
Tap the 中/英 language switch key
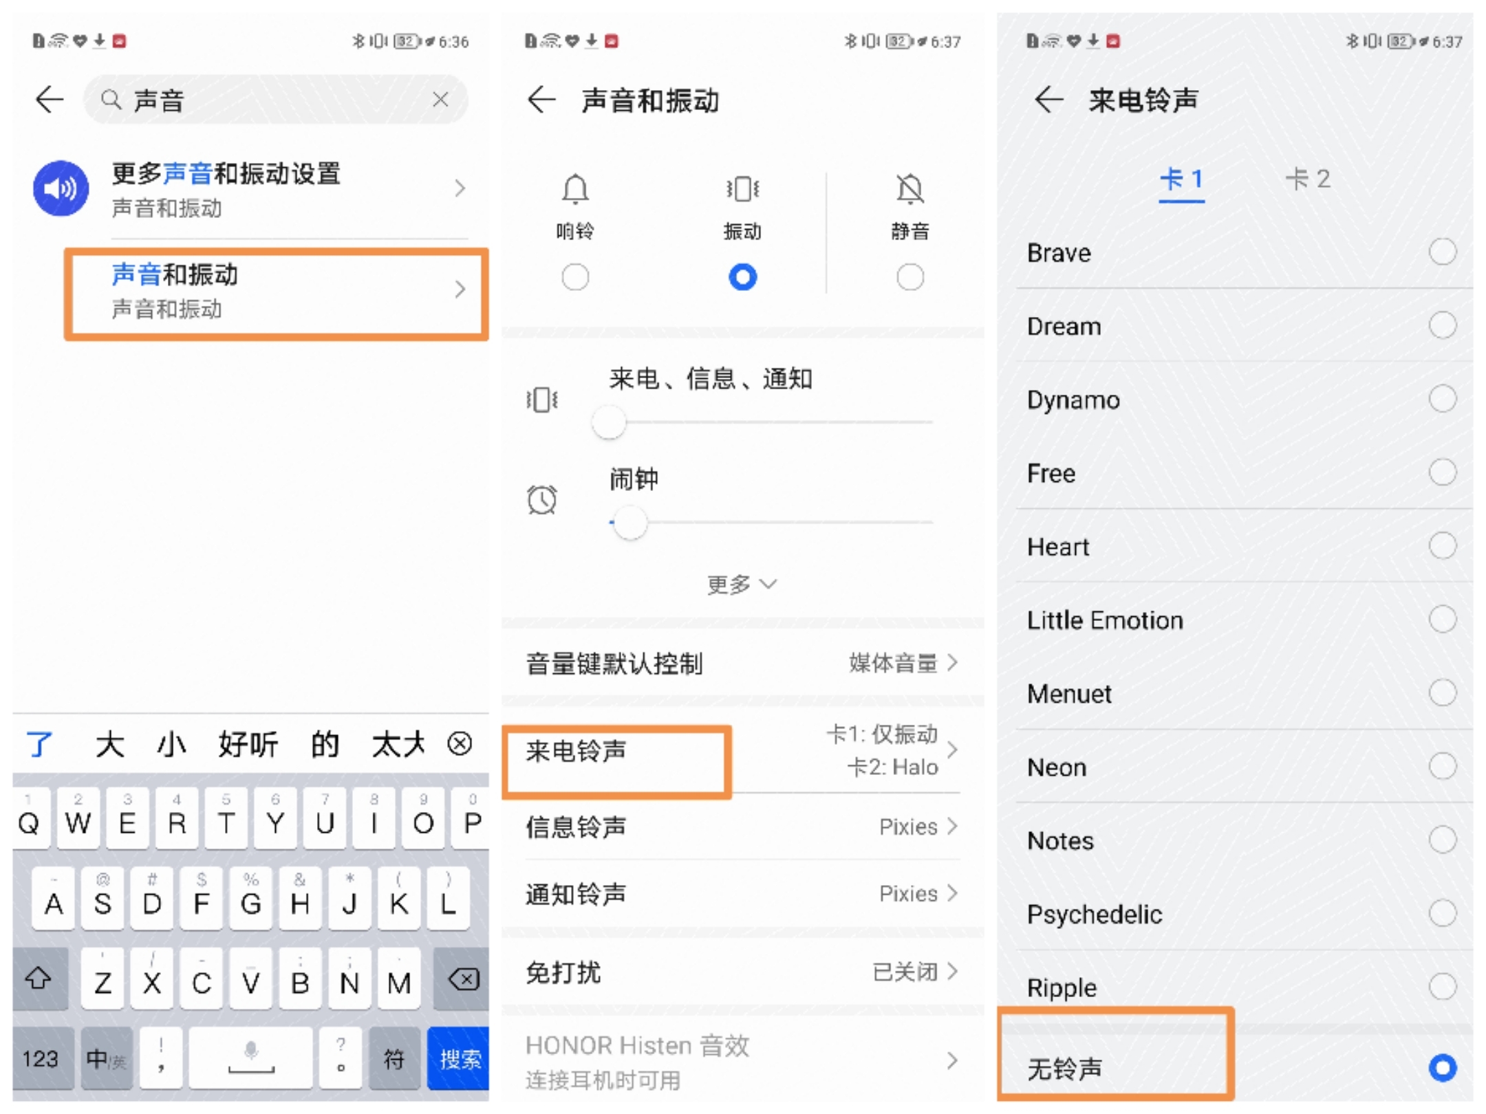pos(106,1058)
